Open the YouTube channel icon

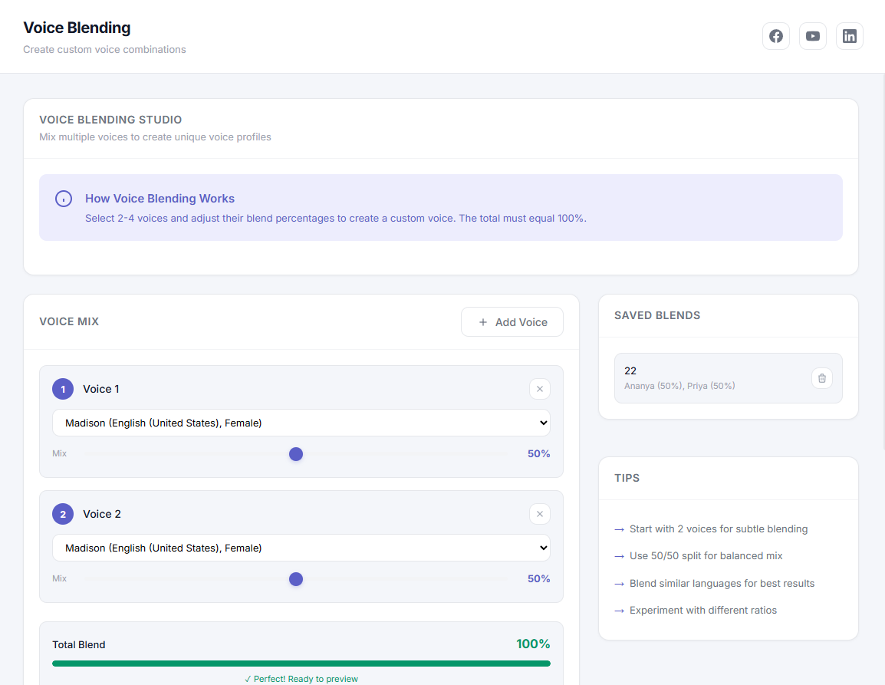point(812,35)
